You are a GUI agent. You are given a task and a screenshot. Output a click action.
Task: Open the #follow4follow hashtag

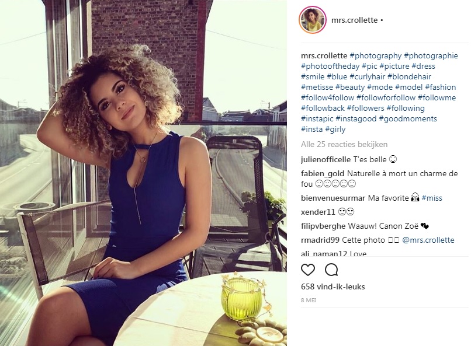click(x=327, y=98)
